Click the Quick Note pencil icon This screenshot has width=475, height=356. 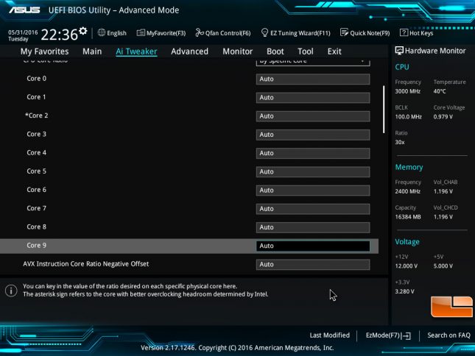click(x=344, y=32)
